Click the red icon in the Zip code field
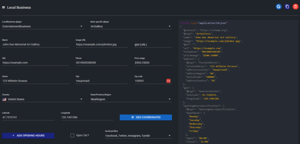Viewport: 300px width, 144px height. (168, 81)
